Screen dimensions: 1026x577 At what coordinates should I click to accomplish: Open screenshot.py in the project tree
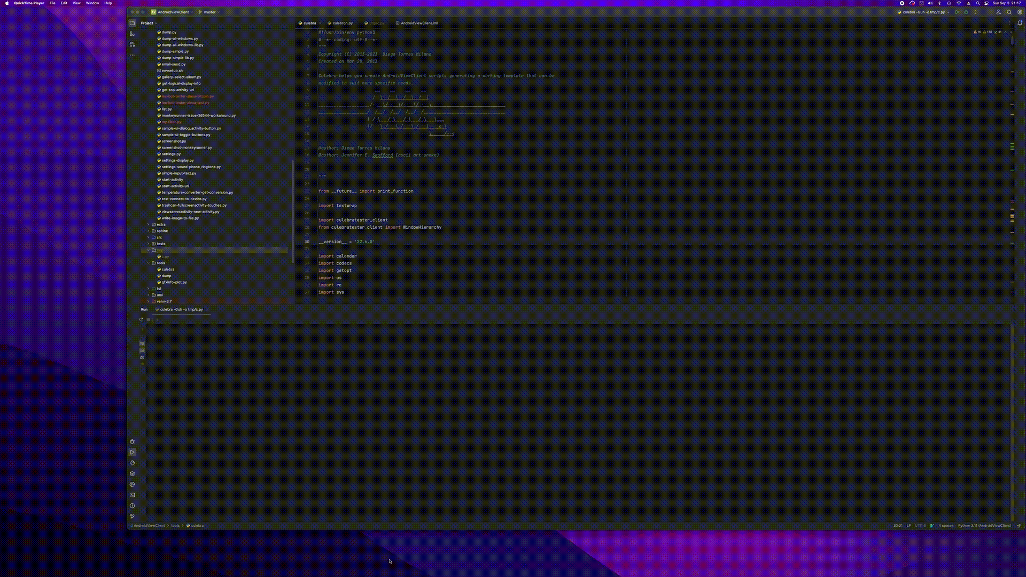coord(174,141)
